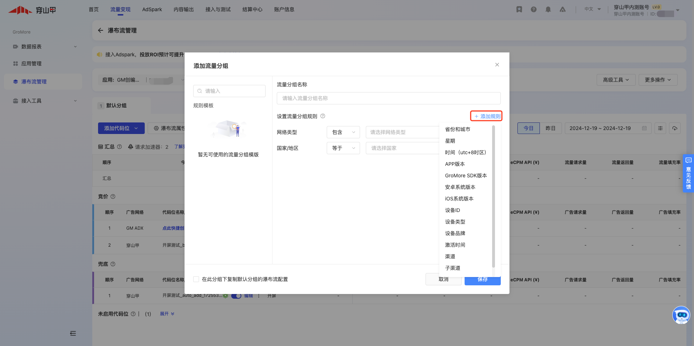Open the 等于 dropdown for 国家/地区

pyautogui.click(x=343, y=148)
